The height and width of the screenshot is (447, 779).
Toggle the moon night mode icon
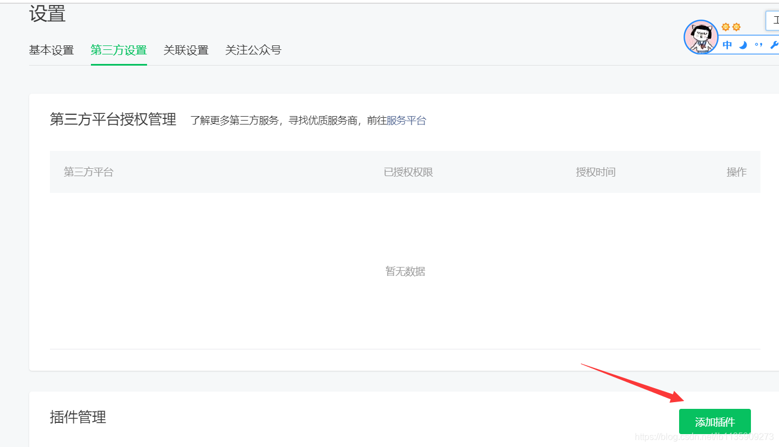(x=743, y=45)
